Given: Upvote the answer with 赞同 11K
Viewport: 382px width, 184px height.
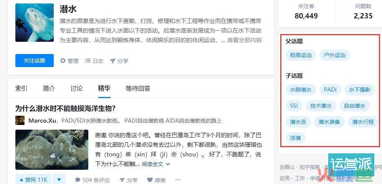Looking at the screenshot, I should tap(33, 180).
